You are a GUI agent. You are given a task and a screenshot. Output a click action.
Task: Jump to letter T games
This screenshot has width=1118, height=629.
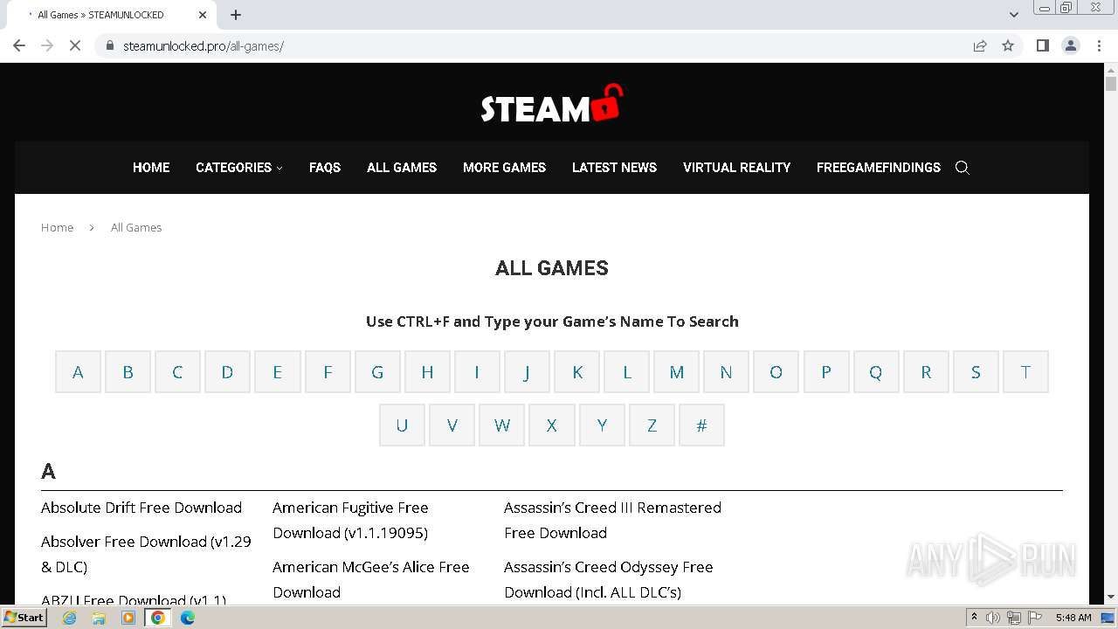[1025, 372]
